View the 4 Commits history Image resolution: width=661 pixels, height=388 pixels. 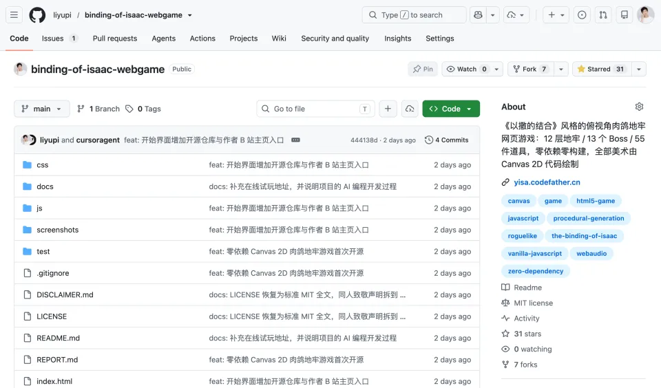[446, 140]
